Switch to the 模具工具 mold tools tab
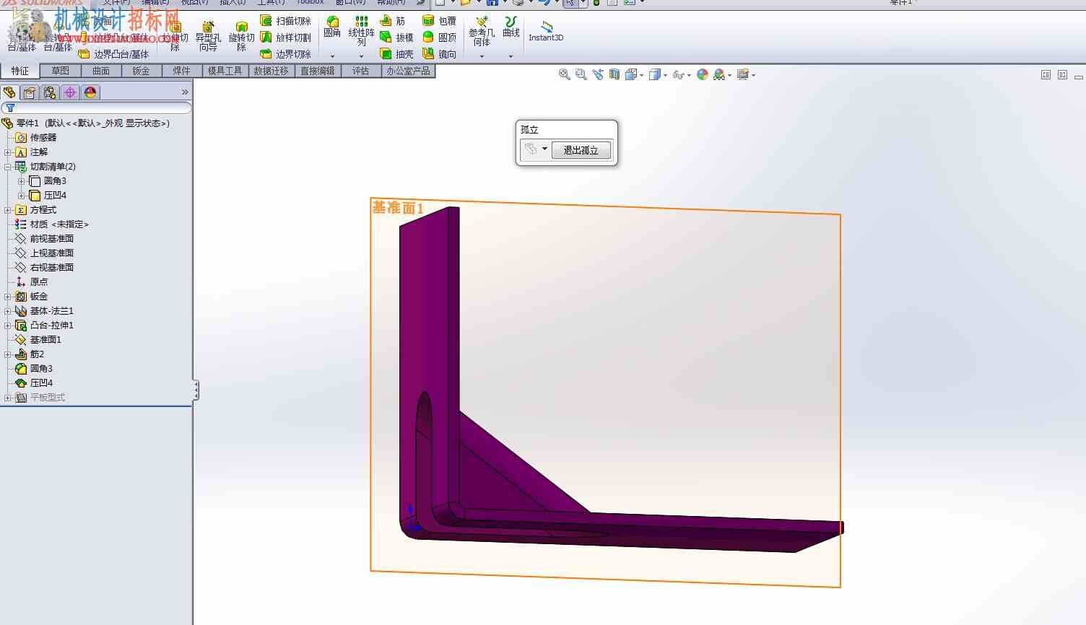Screen dimensions: 1086x625 coord(225,71)
